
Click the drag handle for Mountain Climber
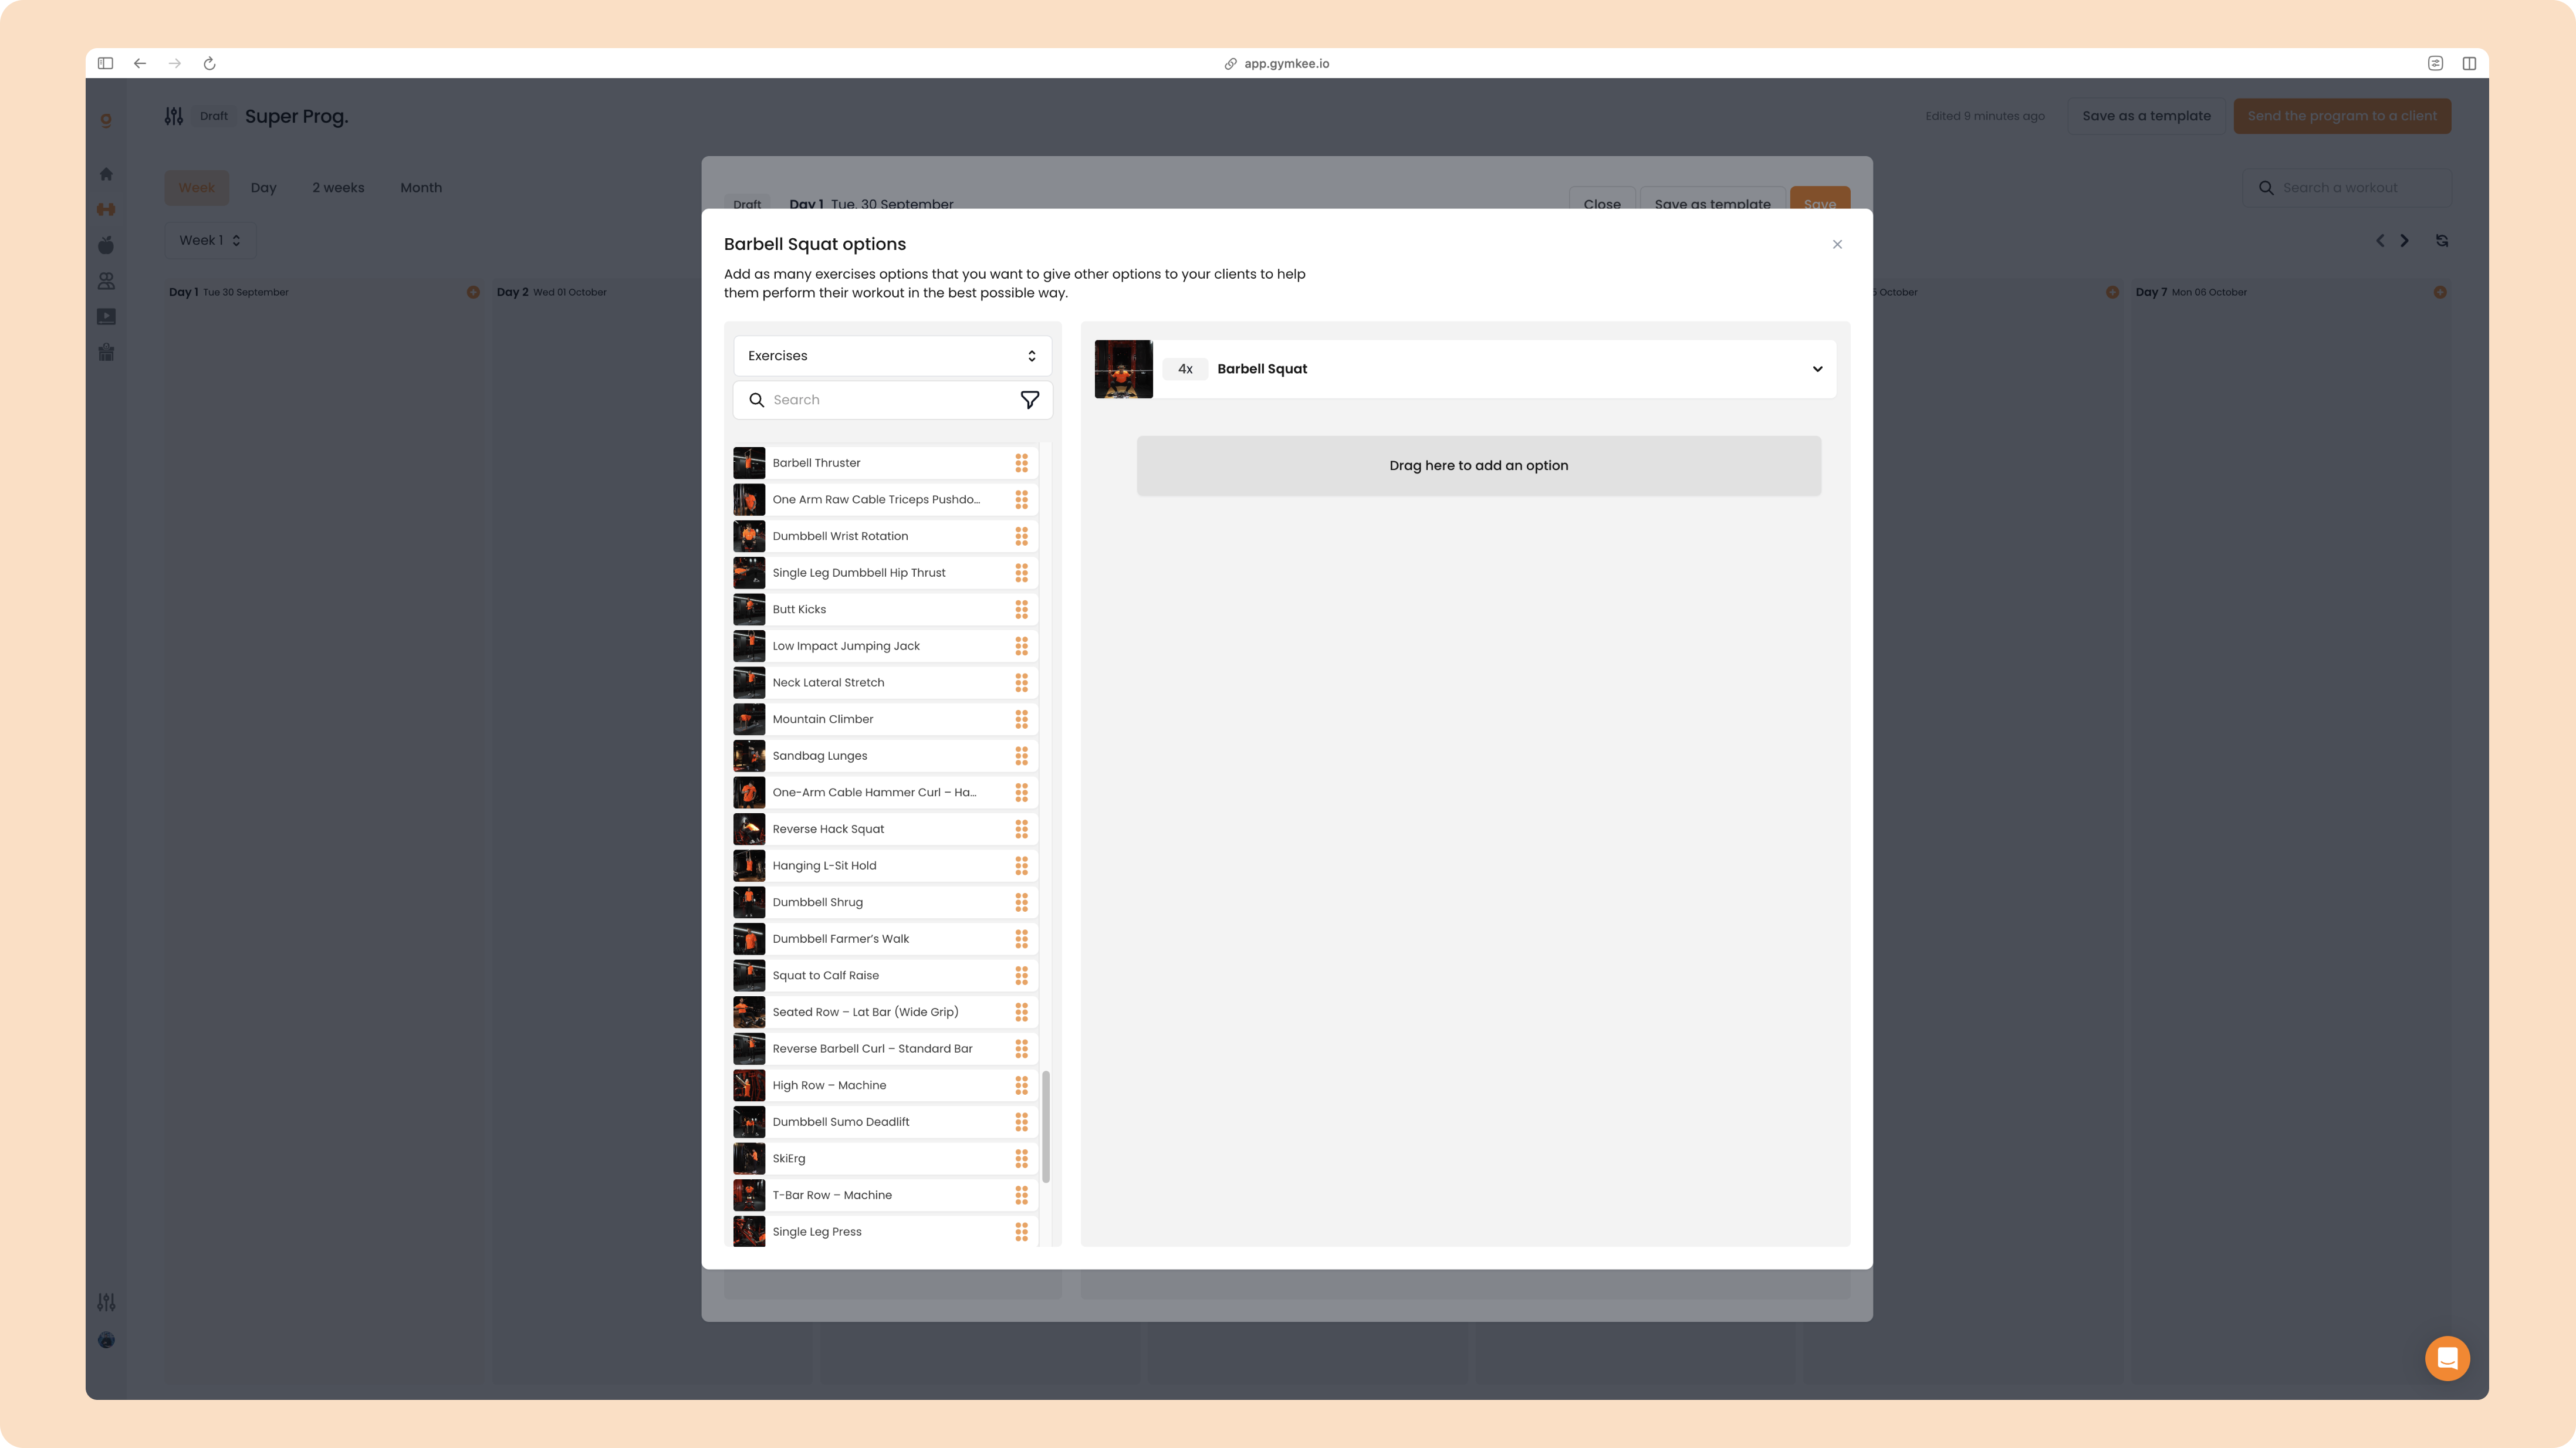click(x=1021, y=719)
